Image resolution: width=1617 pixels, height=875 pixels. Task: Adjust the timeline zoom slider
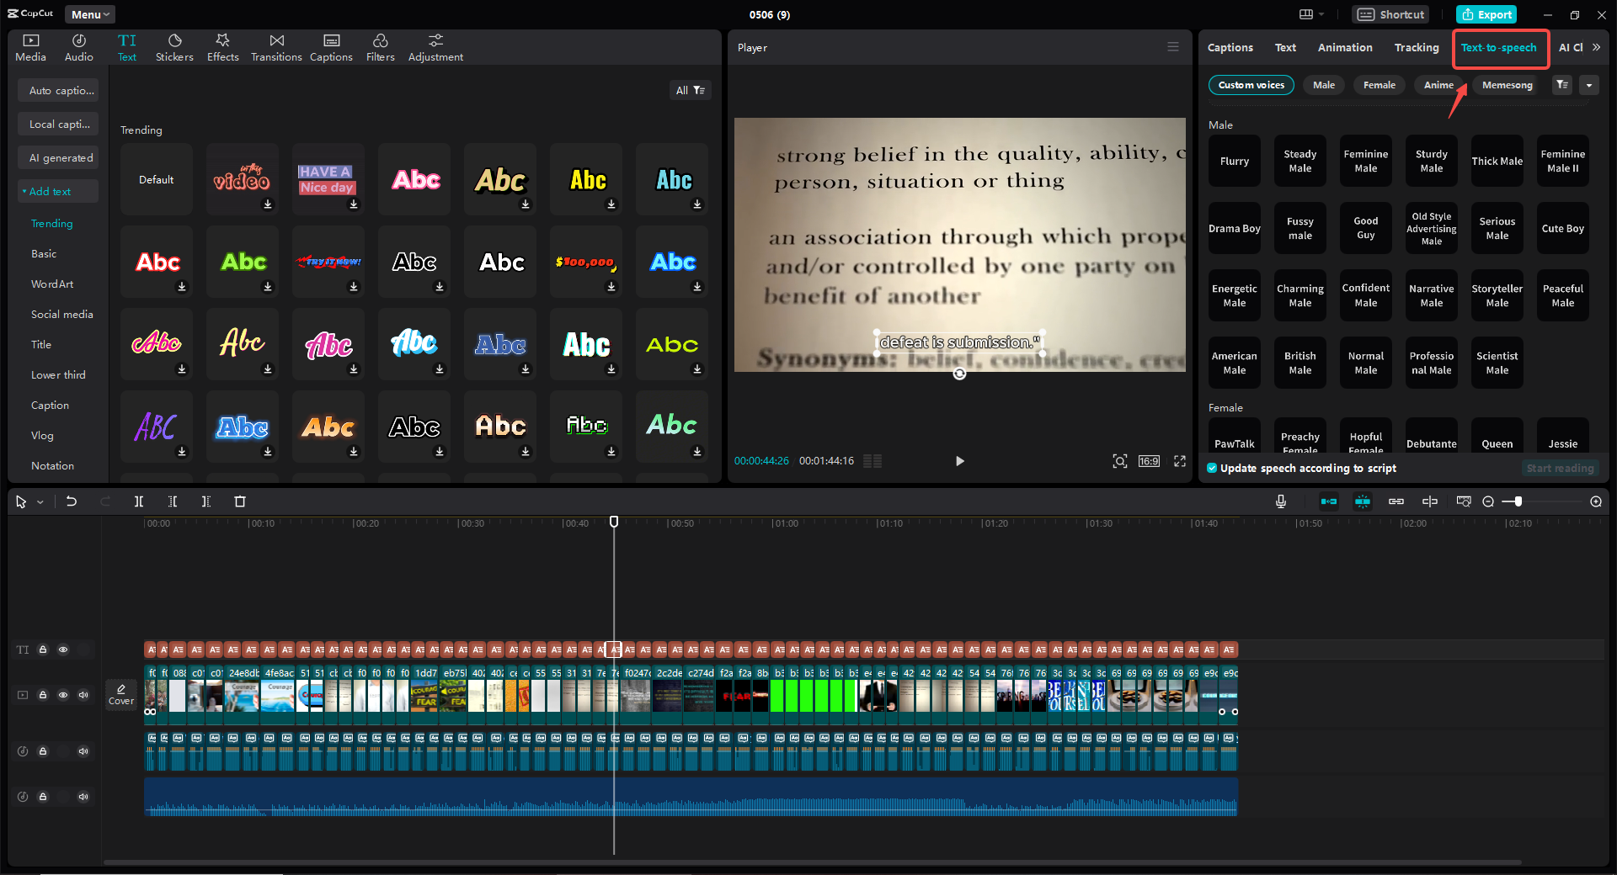tap(1518, 501)
